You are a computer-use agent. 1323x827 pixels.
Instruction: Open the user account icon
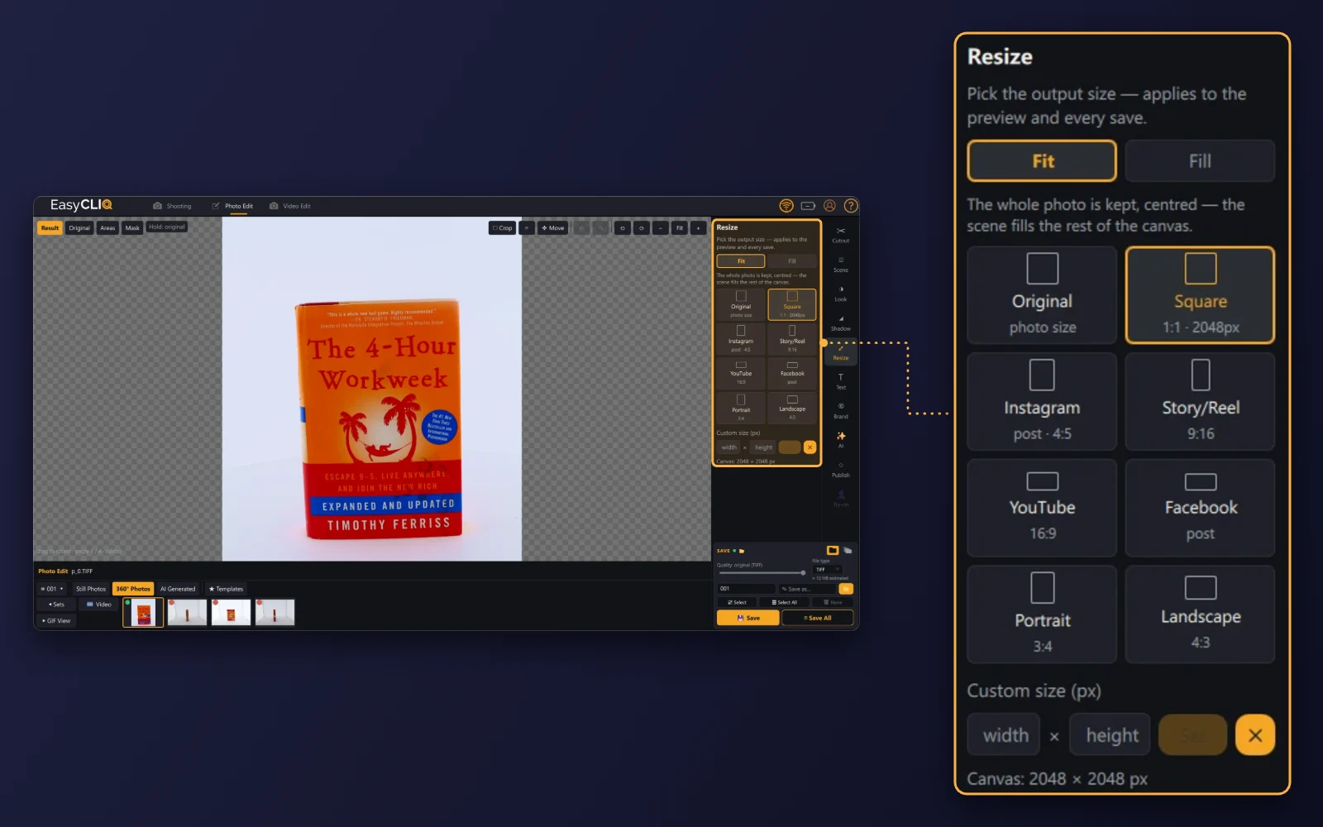point(829,206)
